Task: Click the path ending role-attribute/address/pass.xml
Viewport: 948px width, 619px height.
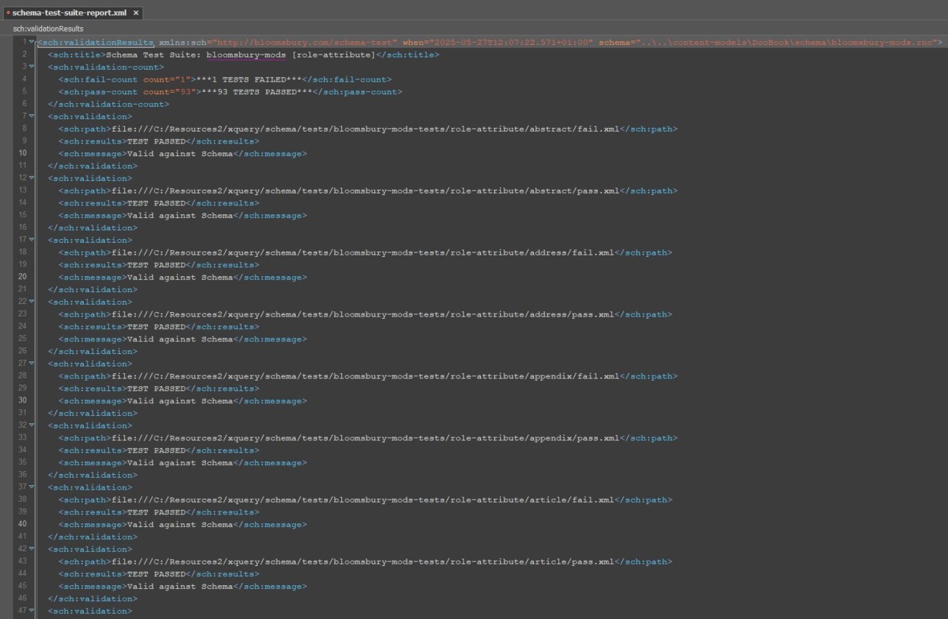Action: coord(363,314)
